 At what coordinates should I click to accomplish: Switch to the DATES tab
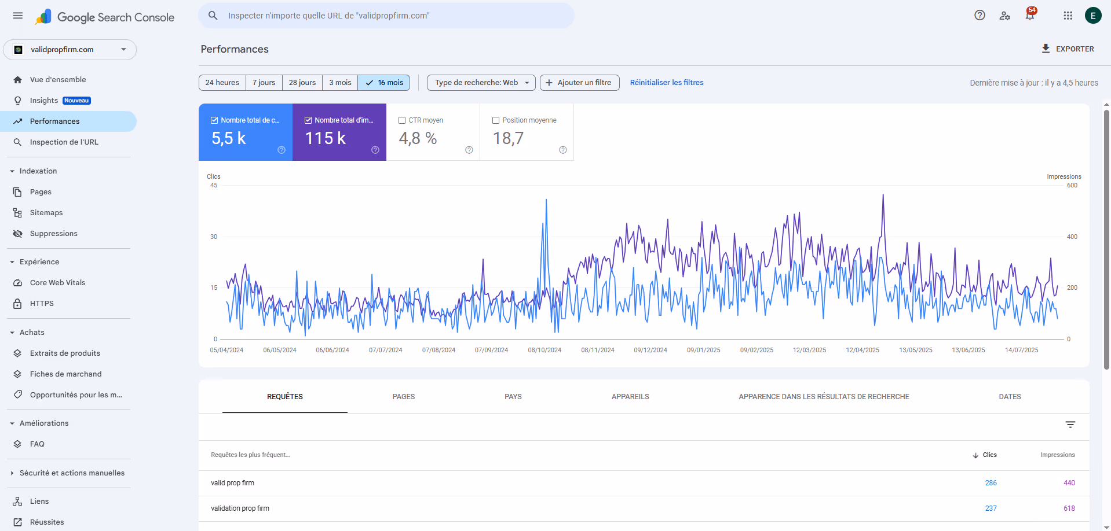pyautogui.click(x=1010, y=397)
